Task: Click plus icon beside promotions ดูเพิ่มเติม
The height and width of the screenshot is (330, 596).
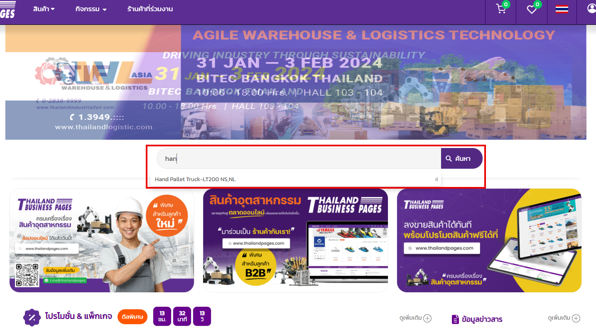Action: pyautogui.click(x=427, y=318)
